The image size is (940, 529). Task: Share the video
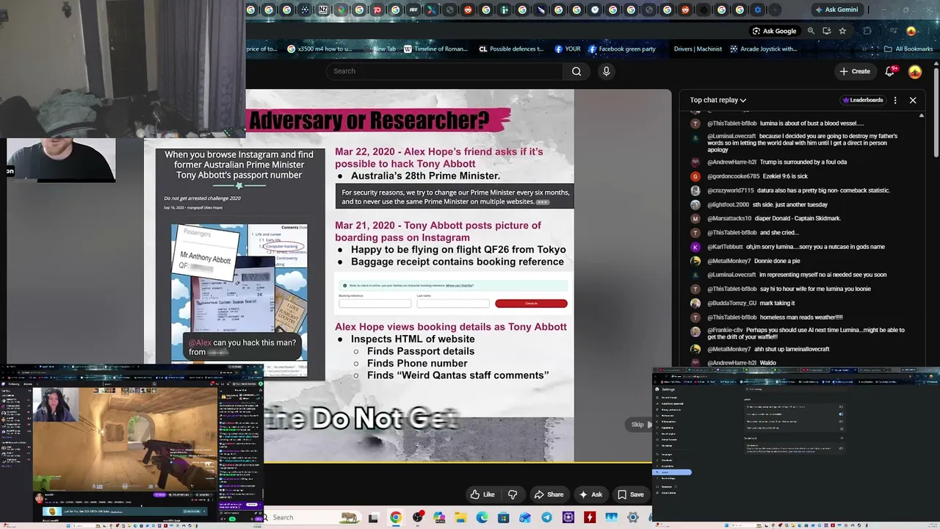pyautogui.click(x=549, y=494)
